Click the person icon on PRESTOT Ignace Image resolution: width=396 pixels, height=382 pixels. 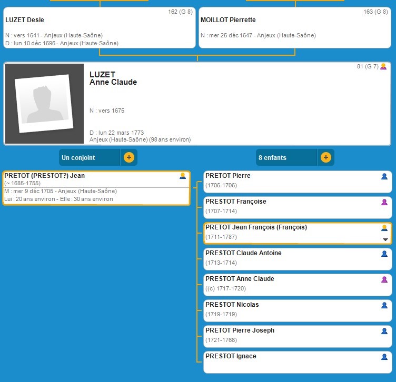pos(384,357)
